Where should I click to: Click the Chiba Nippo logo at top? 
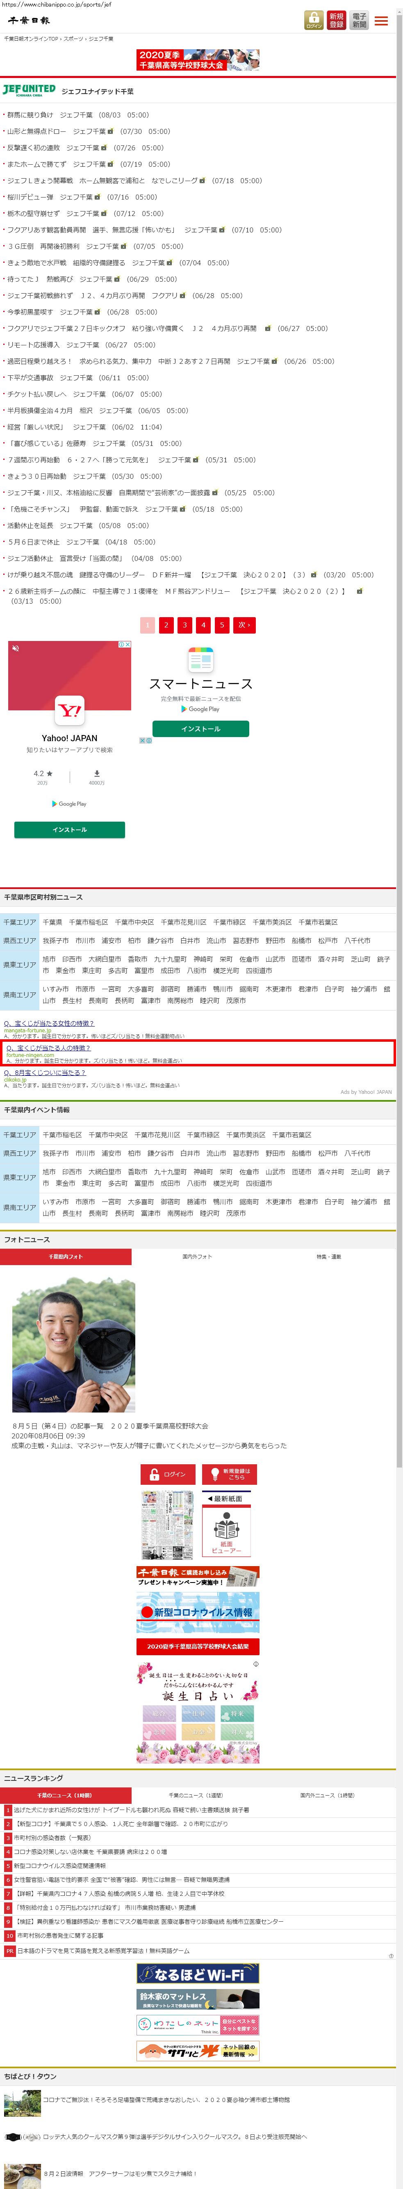click(x=29, y=21)
